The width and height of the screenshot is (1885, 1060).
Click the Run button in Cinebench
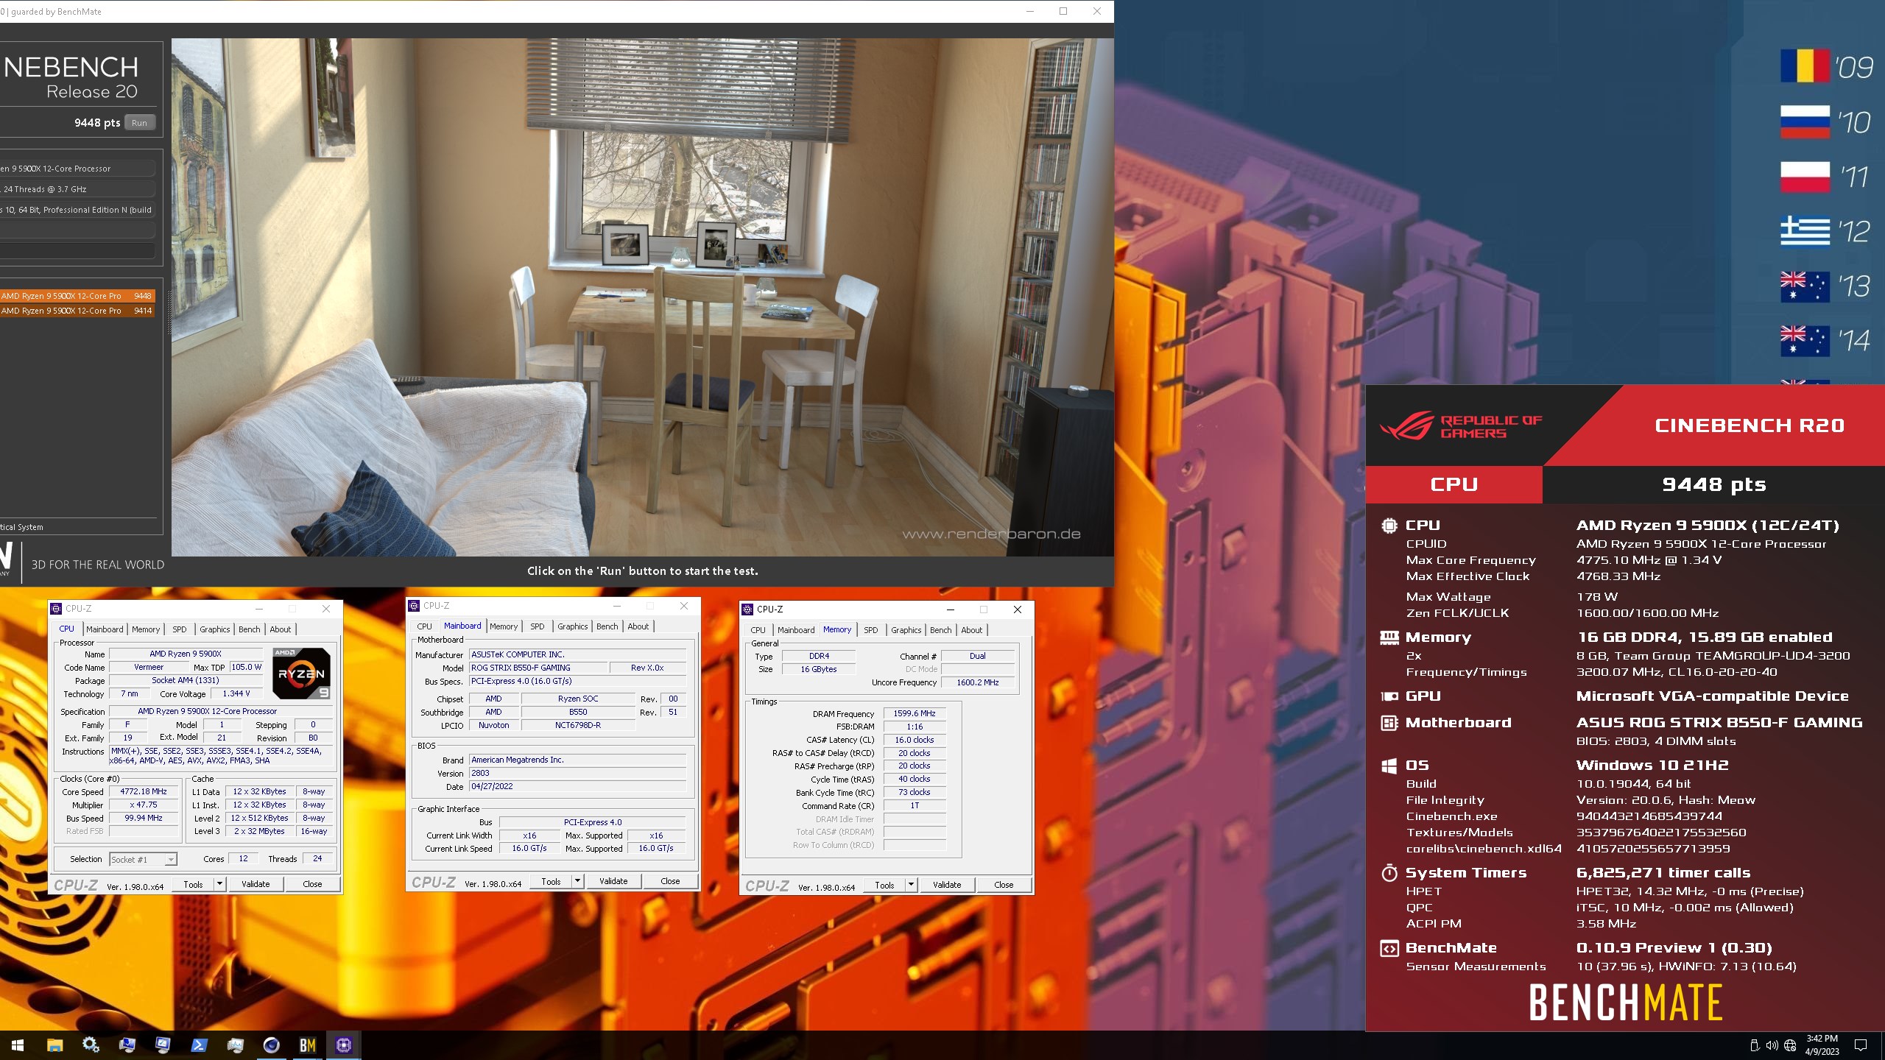(x=140, y=123)
